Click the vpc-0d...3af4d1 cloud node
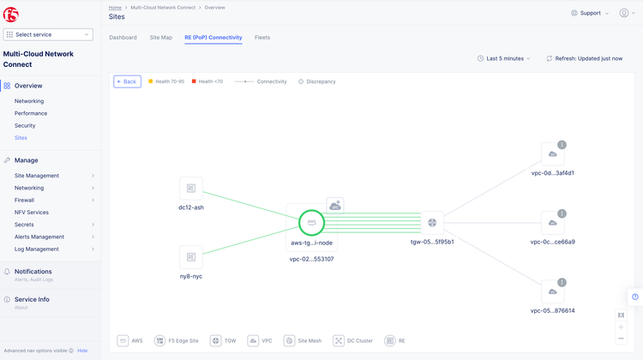The image size is (643, 360). [553, 154]
